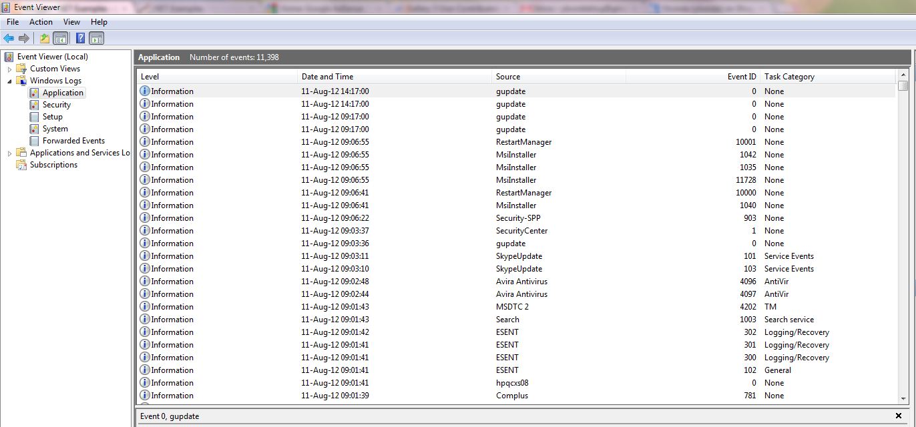Click info icon of SkypeUpdate 101 row
916x427 pixels.
click(145, 256)
